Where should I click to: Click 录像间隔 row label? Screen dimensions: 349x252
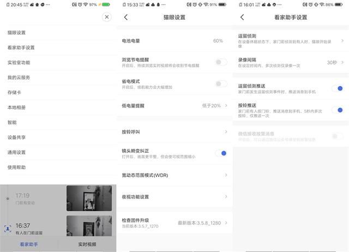pos(247,59)
